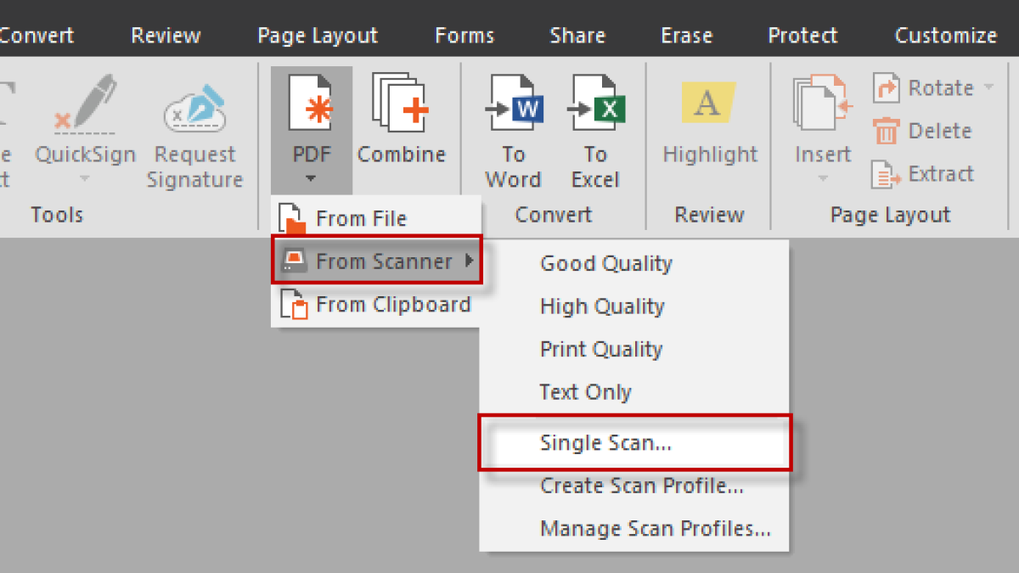
Task: Open Manage Scan Profiles... entry
Action: pos(655,529)
